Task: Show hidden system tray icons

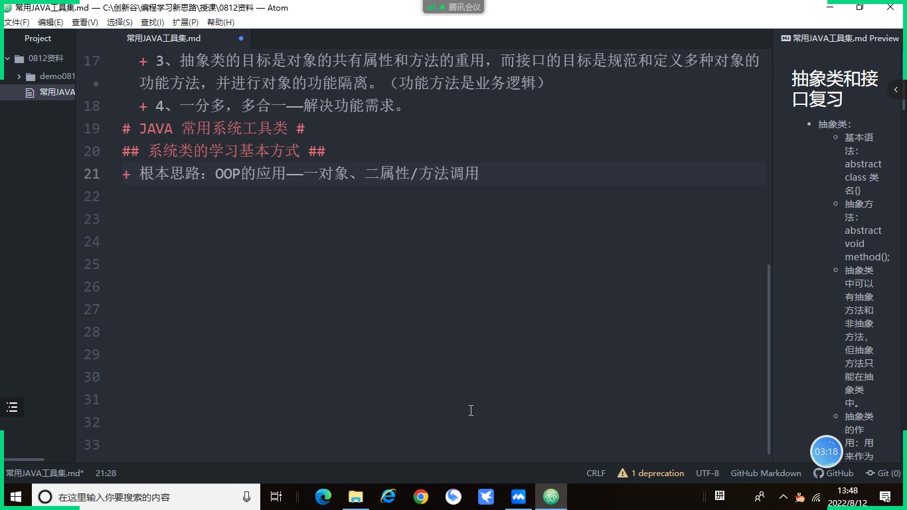Action: click(783, 497)
